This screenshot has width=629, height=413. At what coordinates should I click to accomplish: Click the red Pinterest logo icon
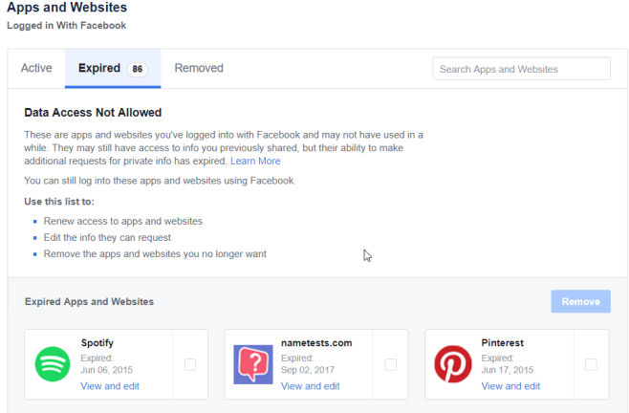click(x=453, y=364)
